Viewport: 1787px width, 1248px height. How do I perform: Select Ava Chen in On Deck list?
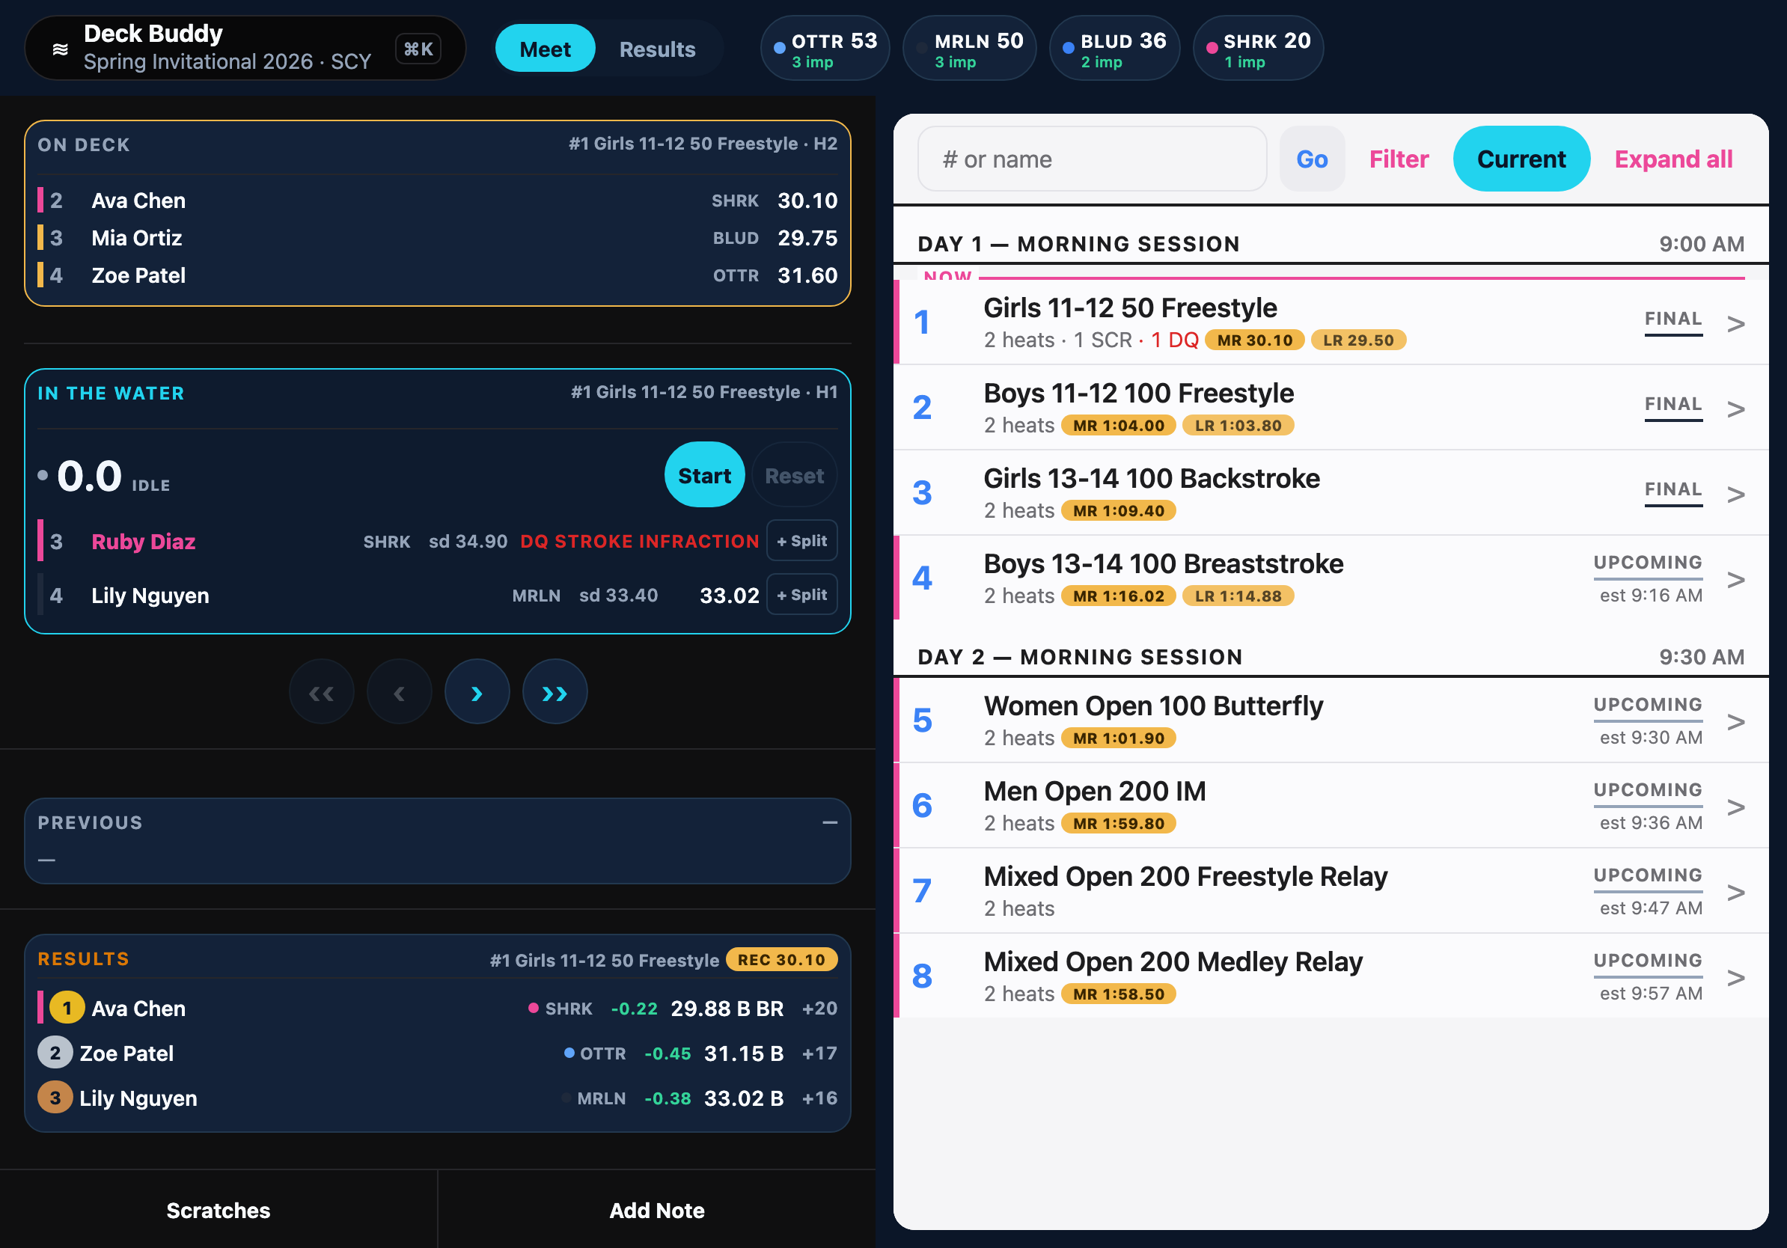(x=438, y=201)
